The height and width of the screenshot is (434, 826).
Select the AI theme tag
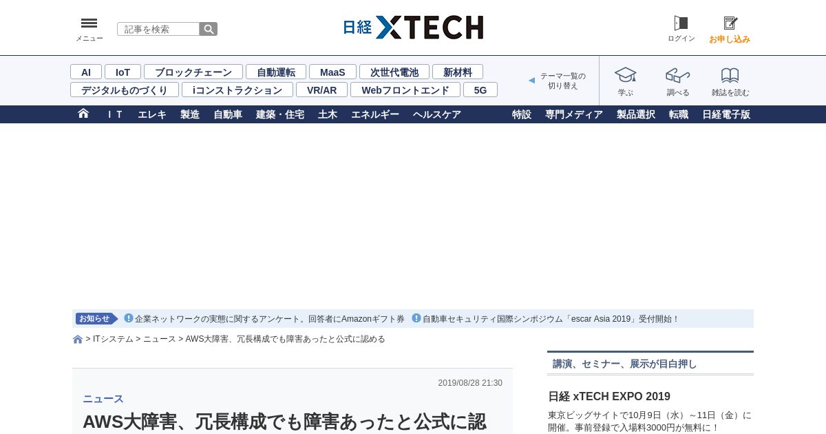coord(86,72)
